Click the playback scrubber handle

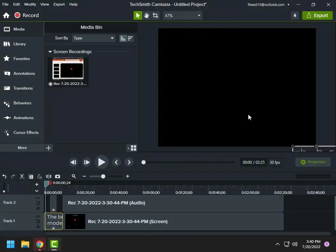click(144, 162)
